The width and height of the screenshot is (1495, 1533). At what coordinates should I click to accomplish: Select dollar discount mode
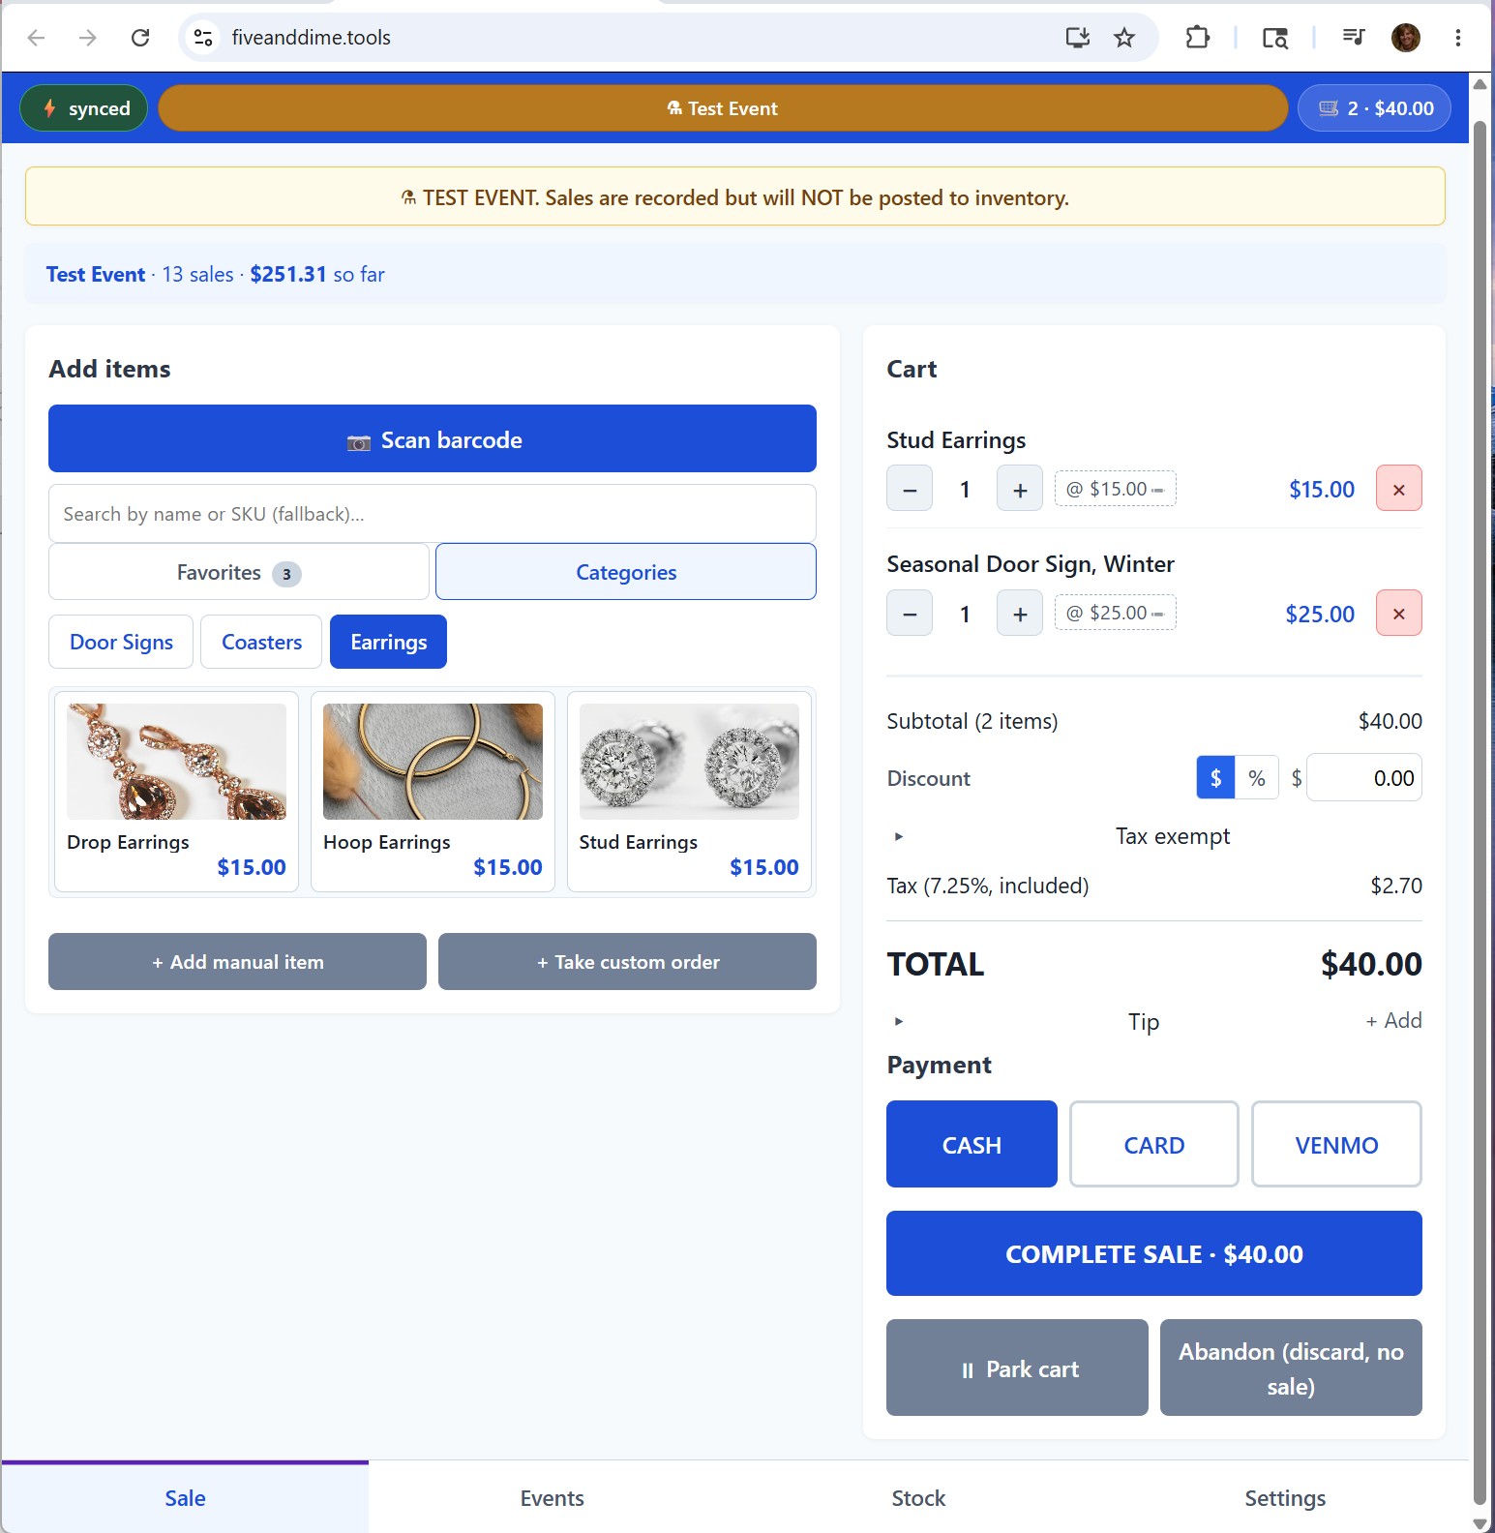pyautogui.click(x=1216, y=778)
